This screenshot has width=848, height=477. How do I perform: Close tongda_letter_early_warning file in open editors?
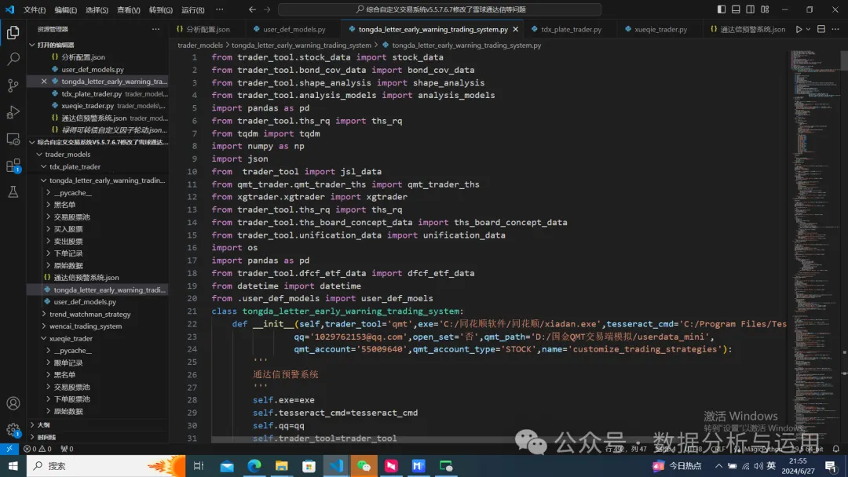44,81
